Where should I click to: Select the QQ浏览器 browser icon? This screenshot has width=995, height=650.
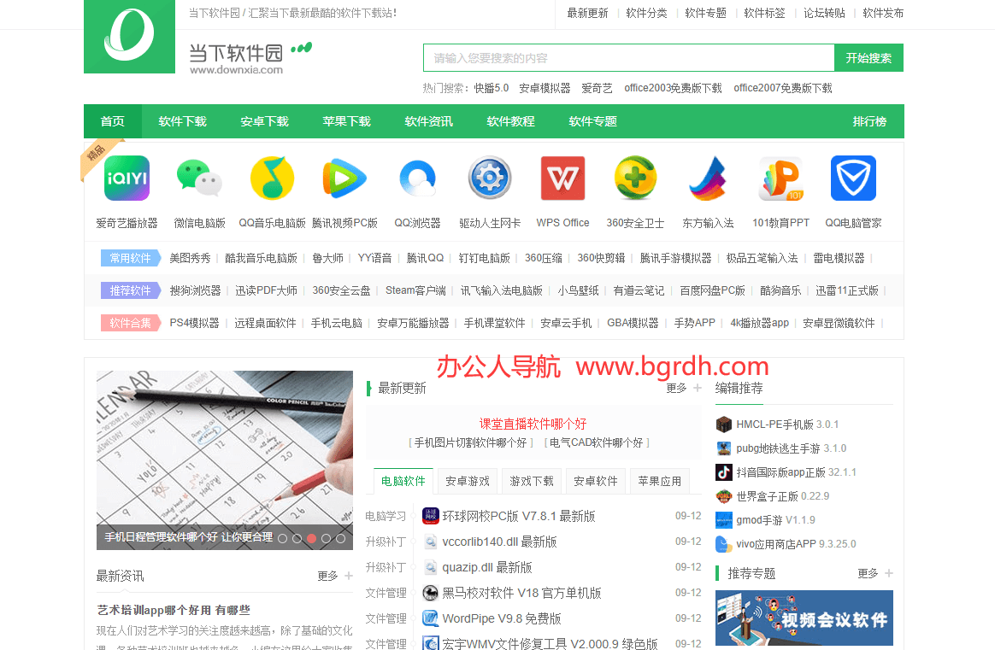coord(417,178)
